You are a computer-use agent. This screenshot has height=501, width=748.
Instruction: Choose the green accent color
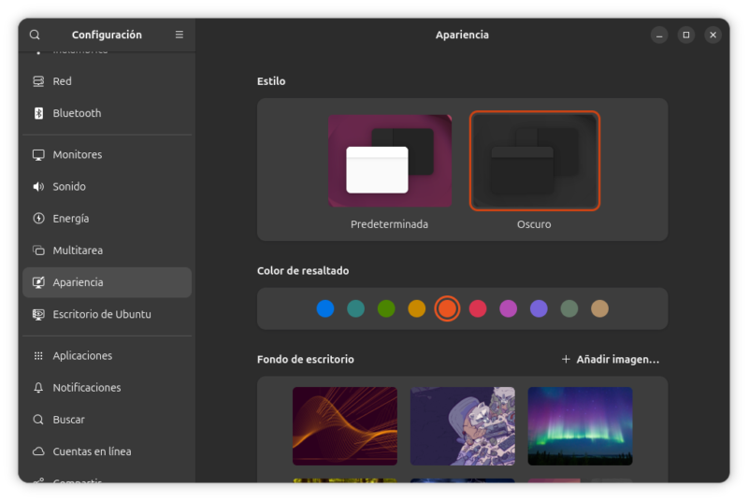pyautogui.click(x=386, y=308)
